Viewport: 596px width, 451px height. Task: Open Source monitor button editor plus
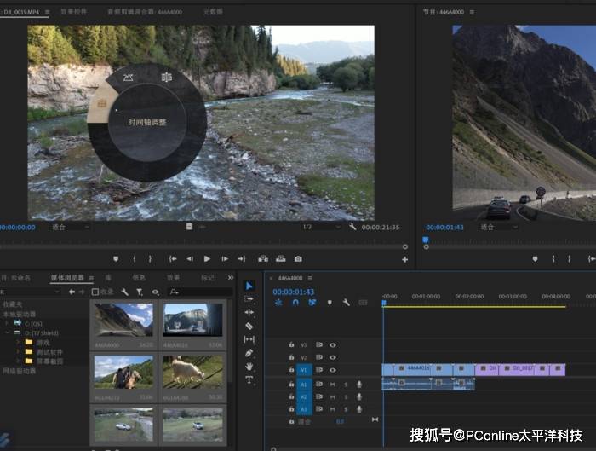click(x=404, y=259)
